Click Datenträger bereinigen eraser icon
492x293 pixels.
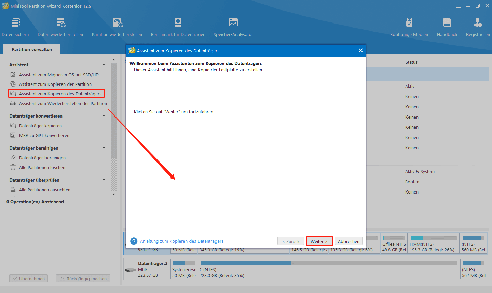pyautogui.click(x=13, y=158)
